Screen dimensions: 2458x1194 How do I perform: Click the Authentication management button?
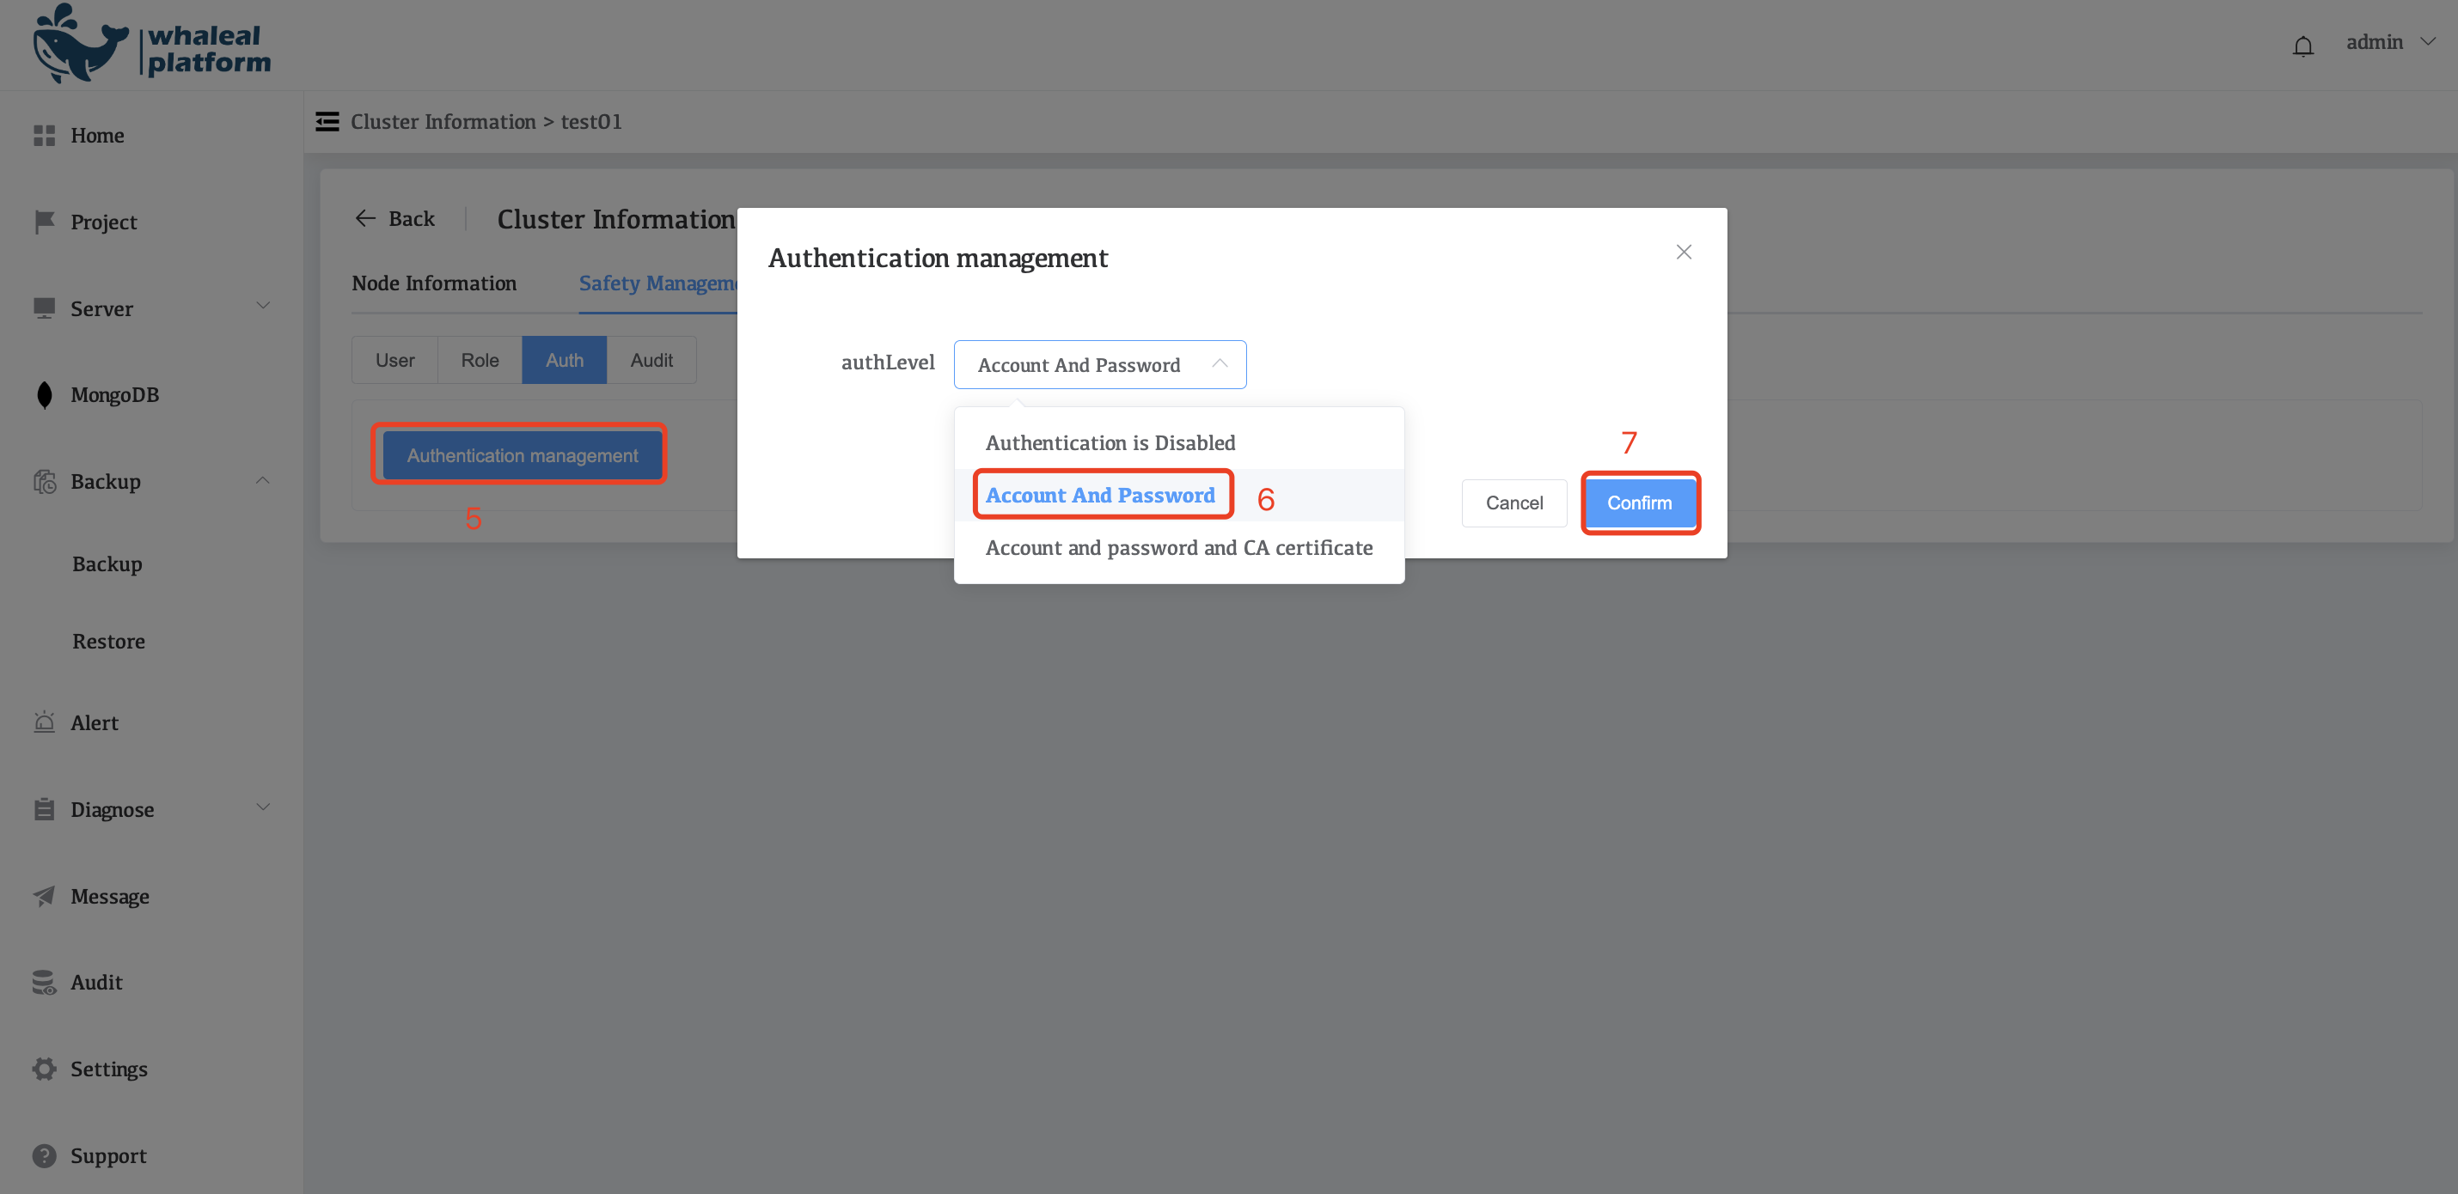[x=522, y=454]
